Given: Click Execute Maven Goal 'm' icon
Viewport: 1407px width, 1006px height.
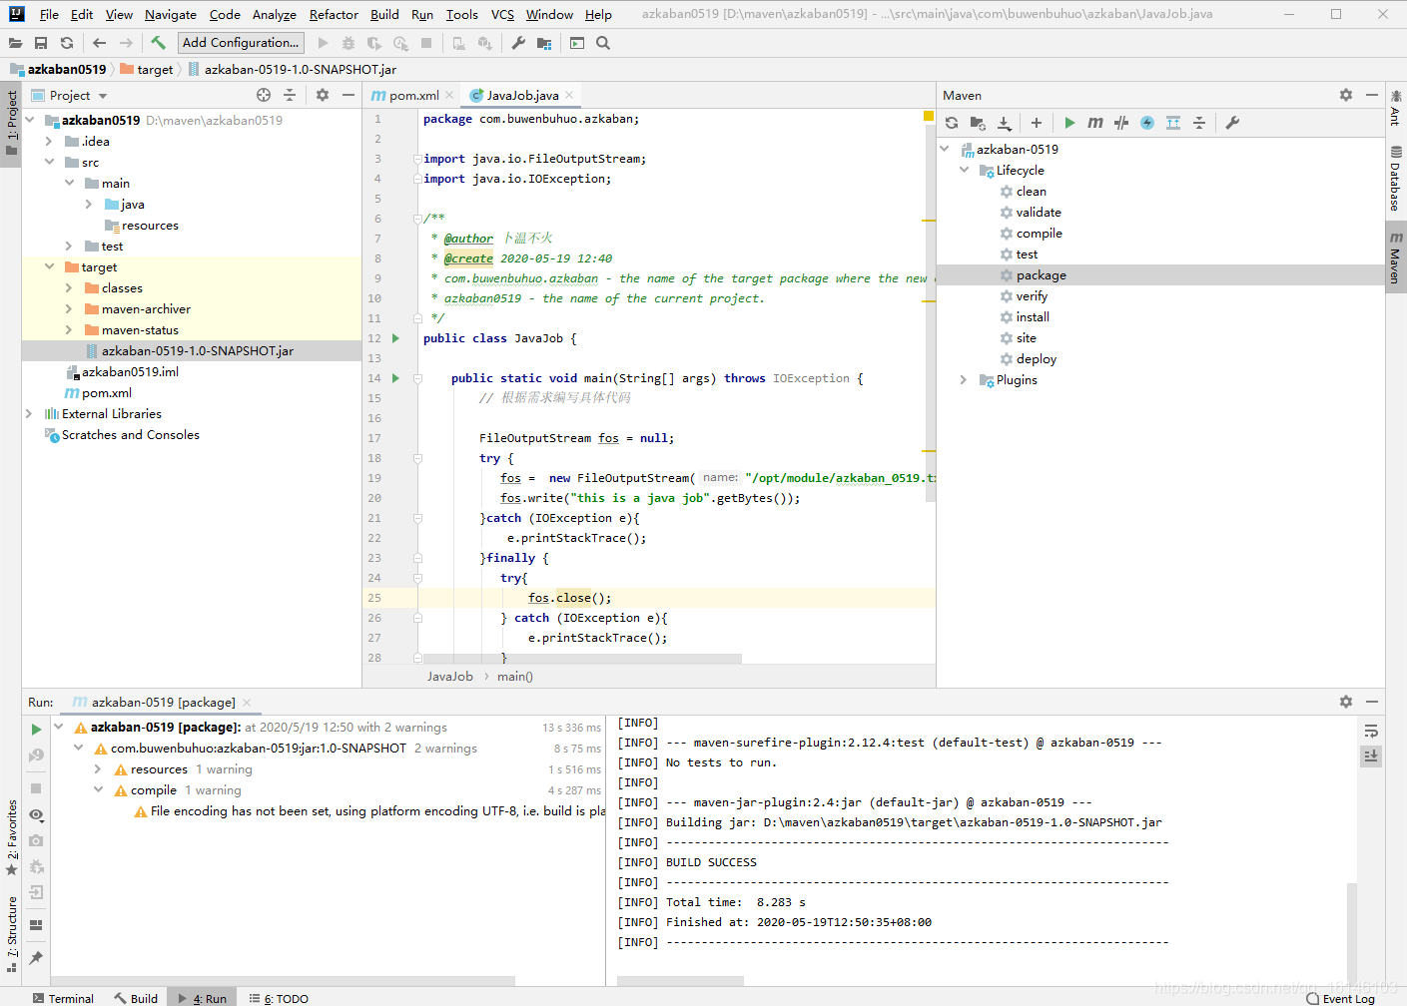Looking at the screenshot, I should tap(1095, 123).
